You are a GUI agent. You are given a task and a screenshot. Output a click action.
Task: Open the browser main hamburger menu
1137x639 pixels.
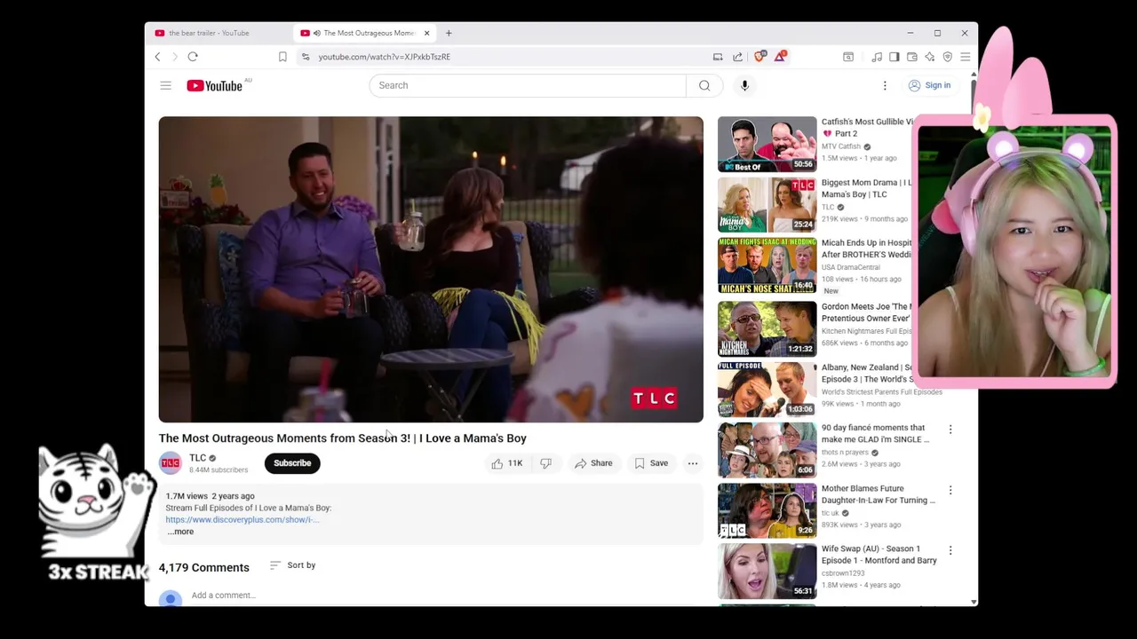(965, 57)
